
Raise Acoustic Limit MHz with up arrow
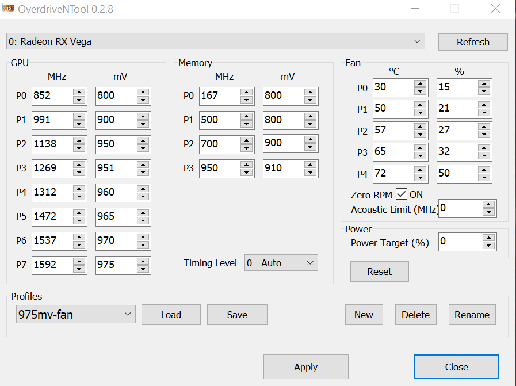click(x=489, y=204)
